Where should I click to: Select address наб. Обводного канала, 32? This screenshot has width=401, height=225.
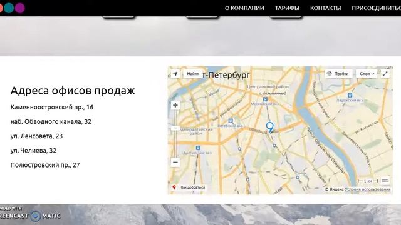pyautogui.click(x=51, y=122)
